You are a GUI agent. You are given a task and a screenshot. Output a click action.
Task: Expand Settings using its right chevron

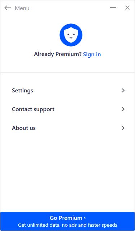(123, 91)
